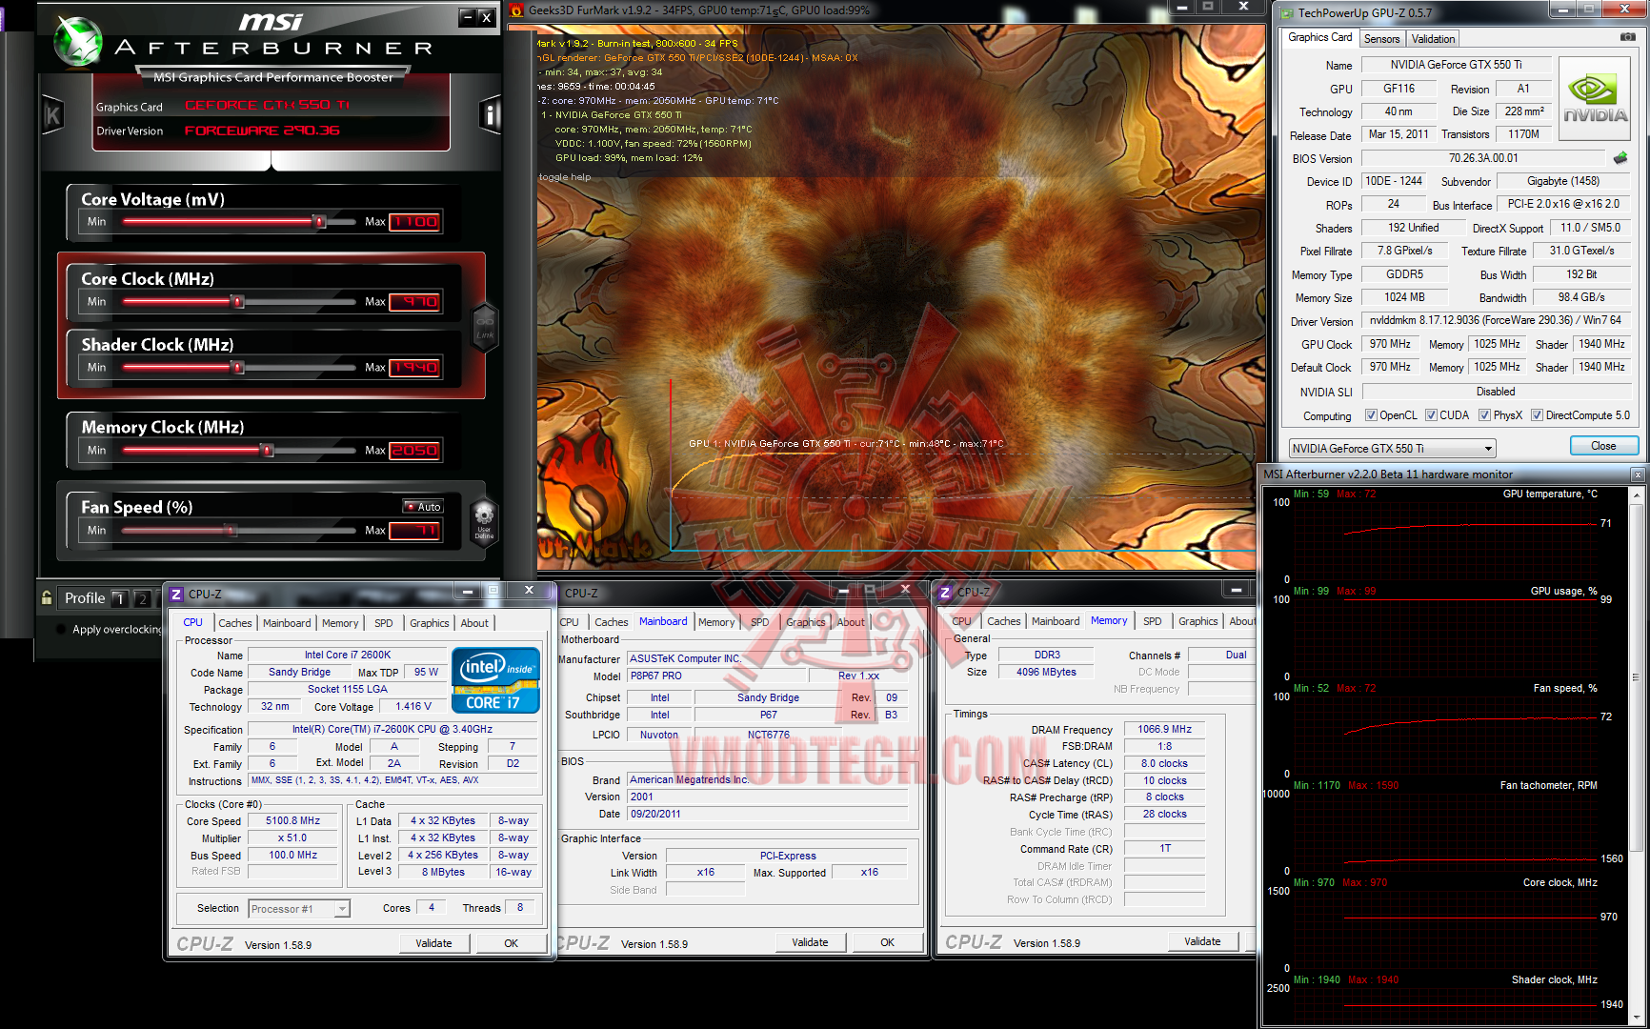Open the SPD tab in the Memory tab CPU-Z window
This screenshot has width=1650, height=1029.
(x=1152, y=621)
